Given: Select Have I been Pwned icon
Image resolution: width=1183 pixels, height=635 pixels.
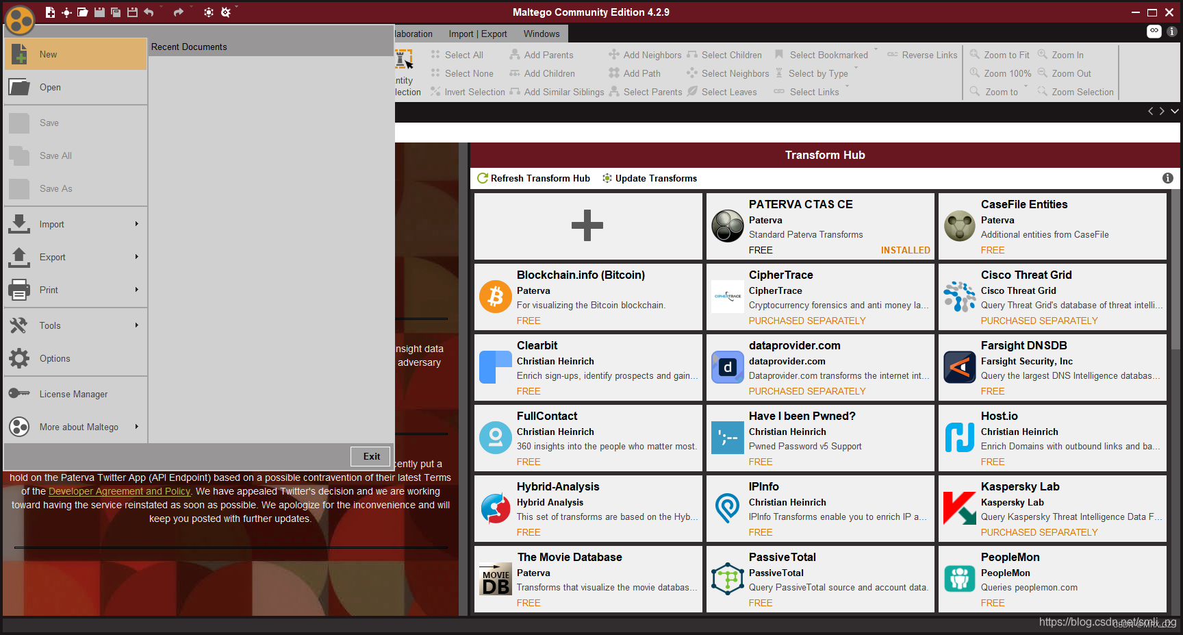Looking at the screenshot, I should click(728, 438).
